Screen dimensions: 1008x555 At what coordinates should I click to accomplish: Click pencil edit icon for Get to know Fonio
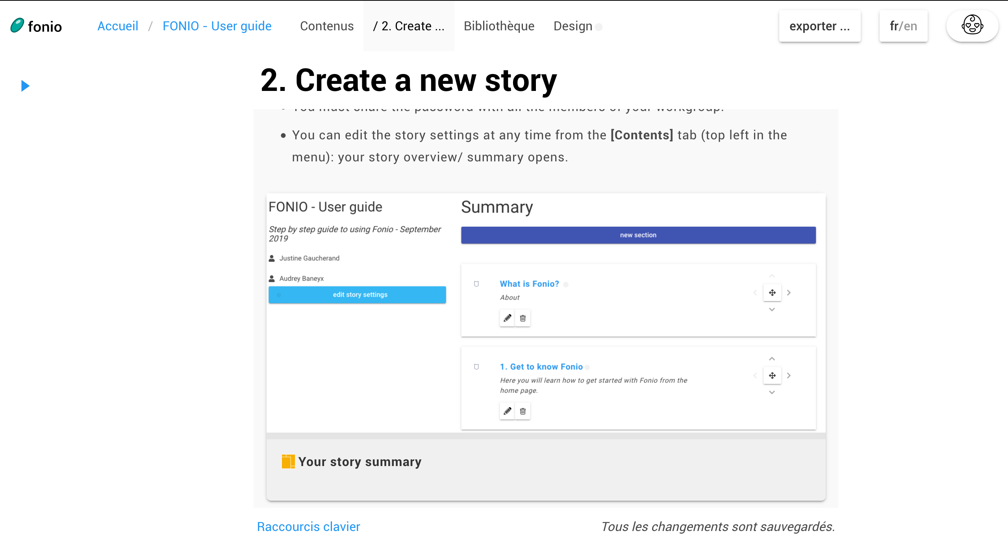(x=507, y=411)
